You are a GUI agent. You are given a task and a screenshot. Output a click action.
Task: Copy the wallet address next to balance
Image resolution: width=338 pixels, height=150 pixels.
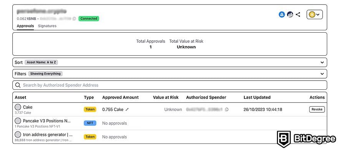point(75,19)
